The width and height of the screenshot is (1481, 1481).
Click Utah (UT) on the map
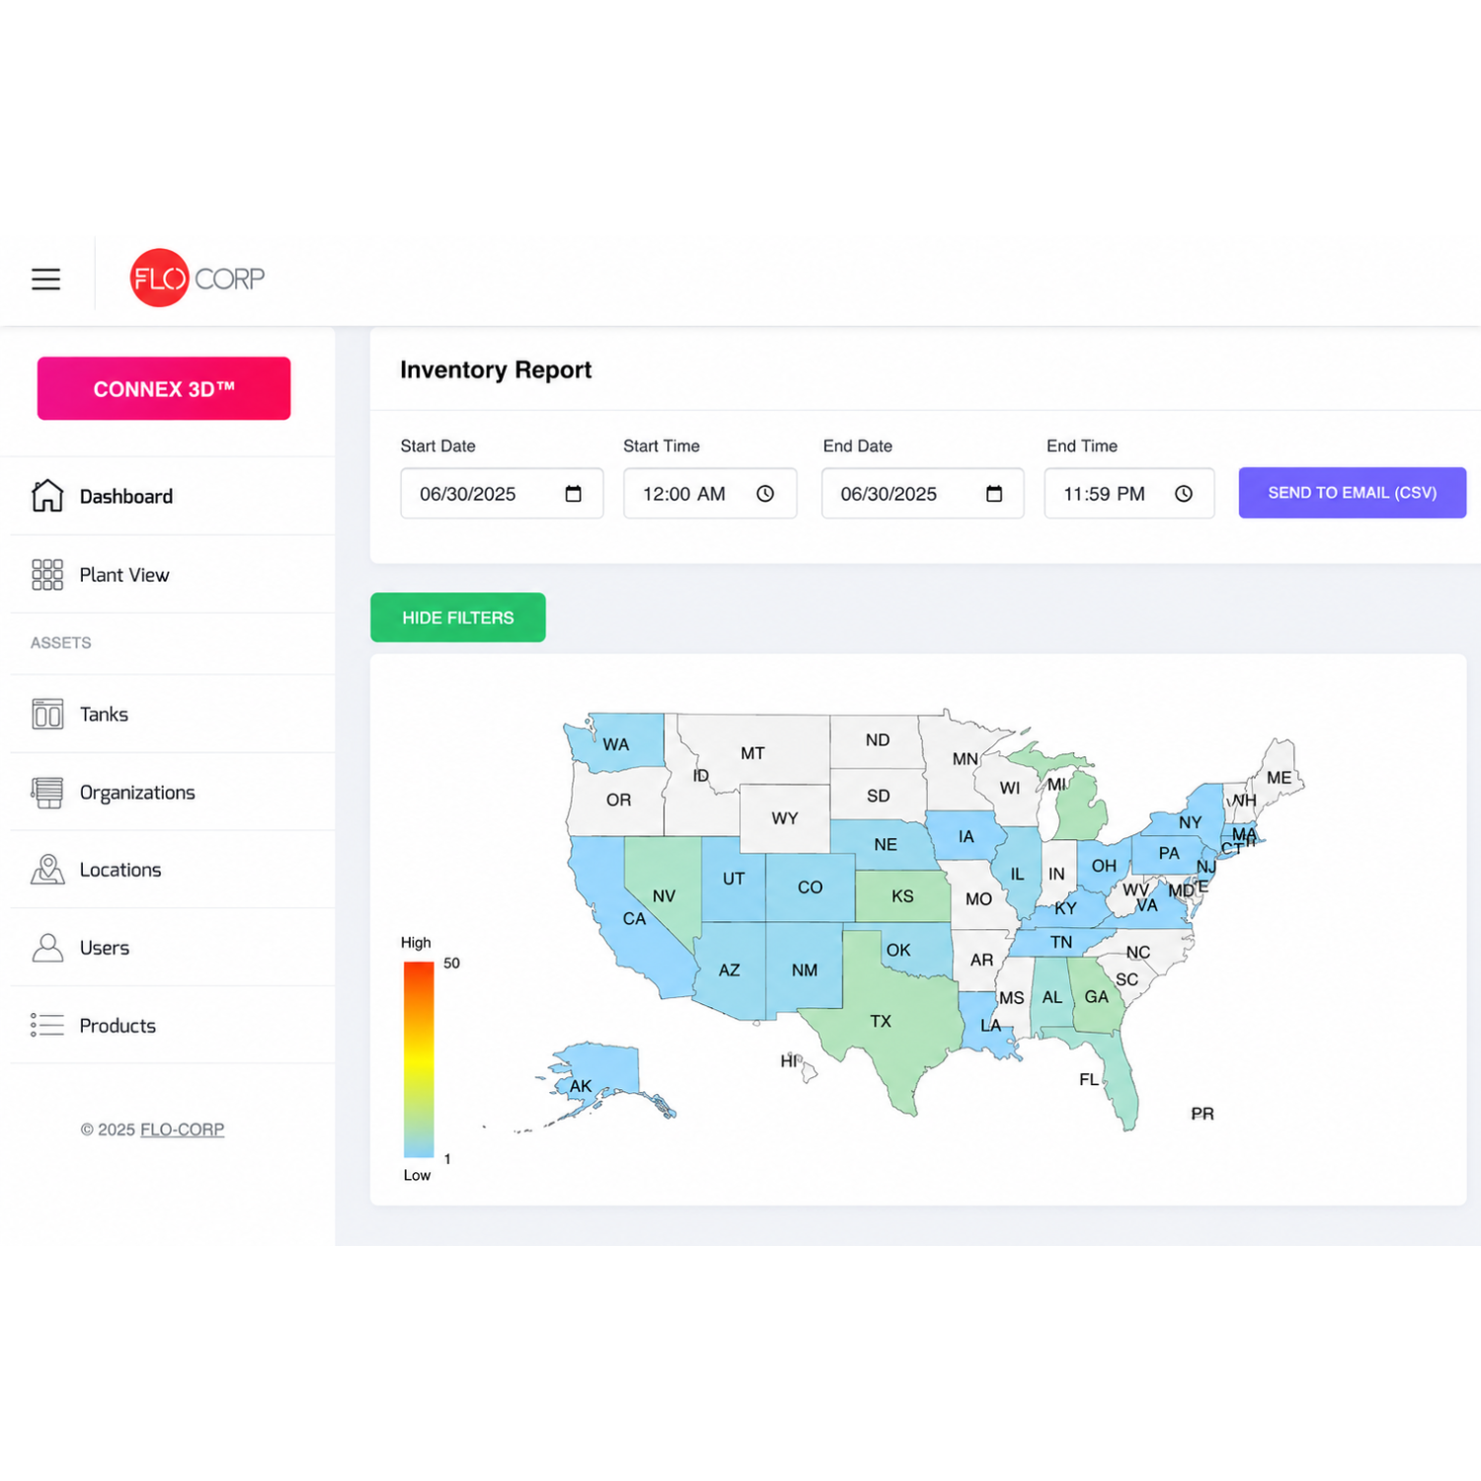734,879
